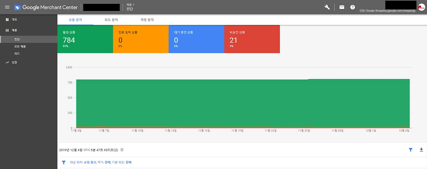
Task: Switch to the 계정 문제 tab
Action: [147, 20]
